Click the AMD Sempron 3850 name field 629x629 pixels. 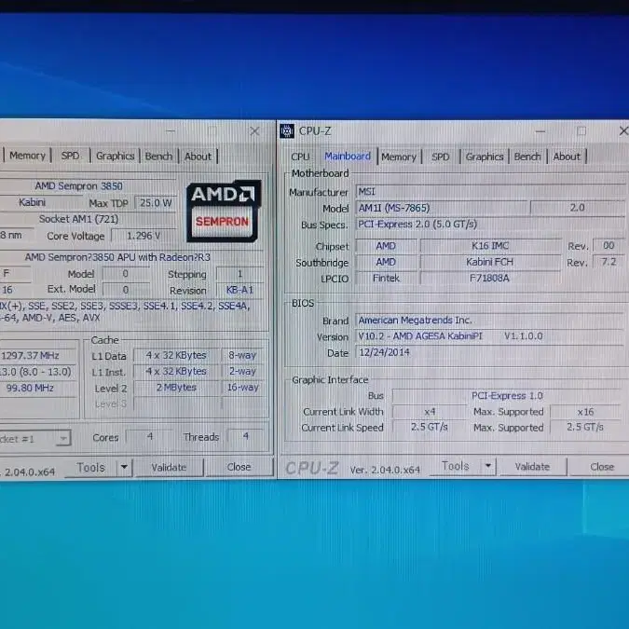click(87, 185)
